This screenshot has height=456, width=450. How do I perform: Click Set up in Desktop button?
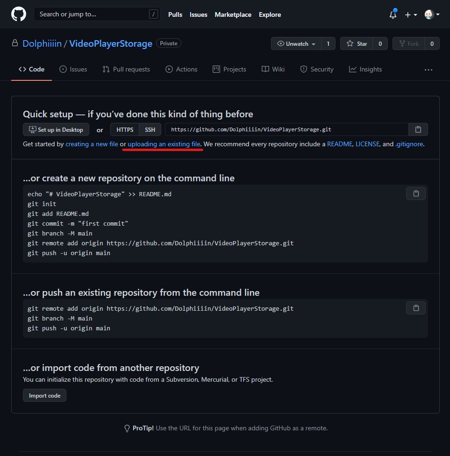coord(56,130)
